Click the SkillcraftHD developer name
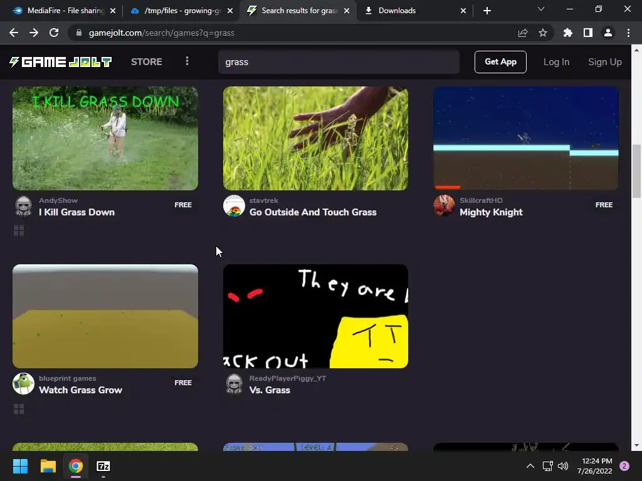The image size is (642, 481). tap(481, 200)
